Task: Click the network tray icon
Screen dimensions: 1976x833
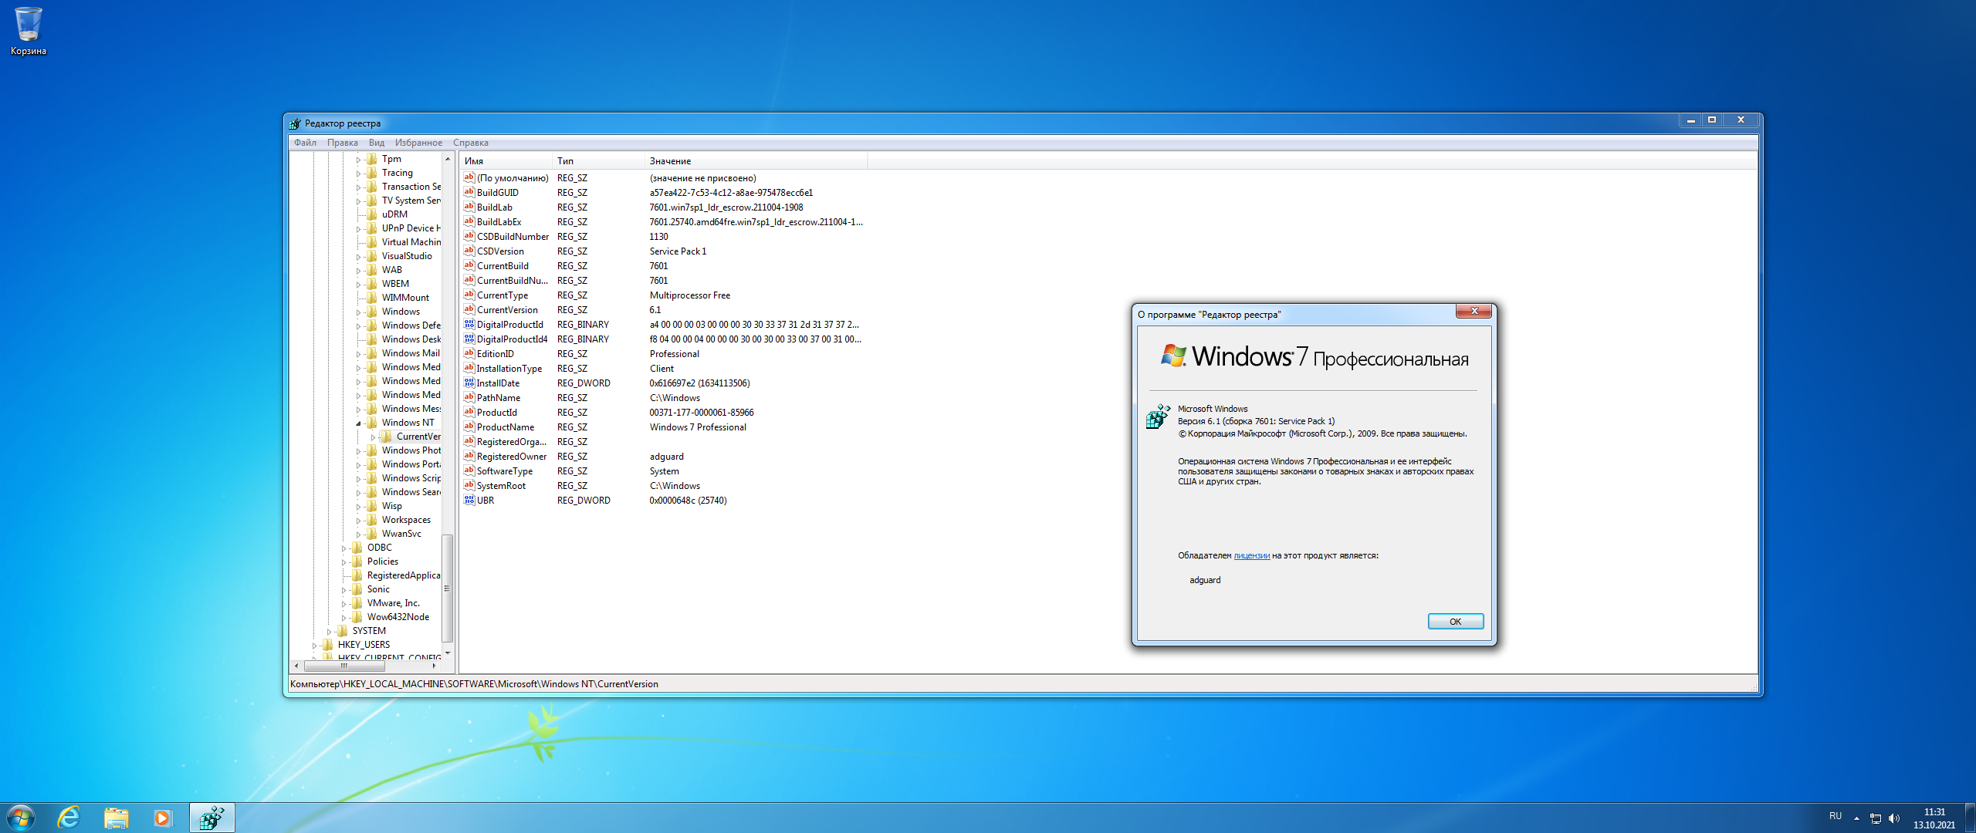Action: click(x=1876, y=818)
